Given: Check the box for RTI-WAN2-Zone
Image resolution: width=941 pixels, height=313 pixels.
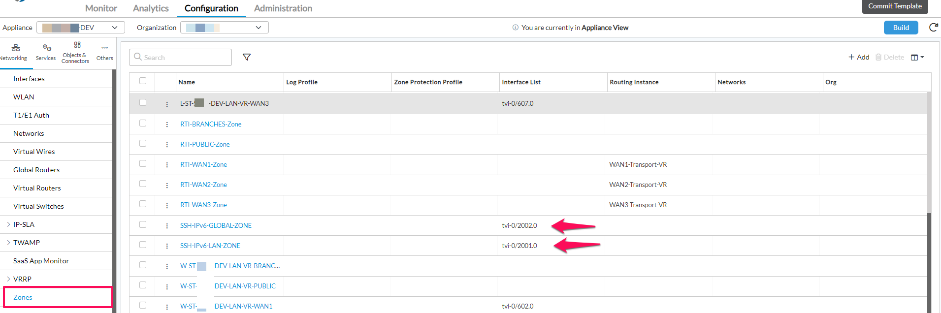Looking at the screenshot, I should coord(143,184).
